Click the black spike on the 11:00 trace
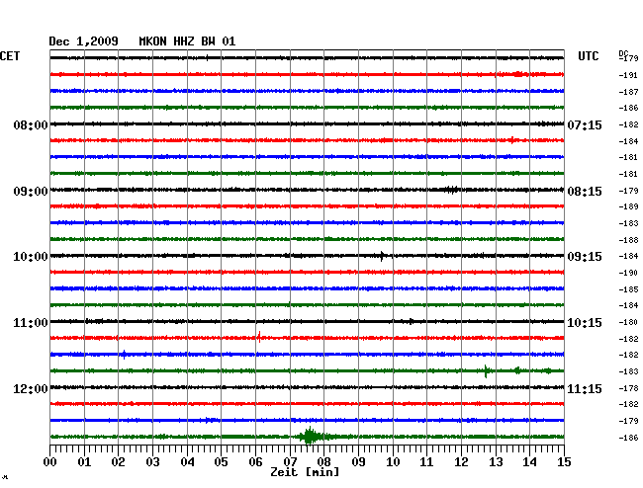Screen dimensions: 643x488 point(411,322)
